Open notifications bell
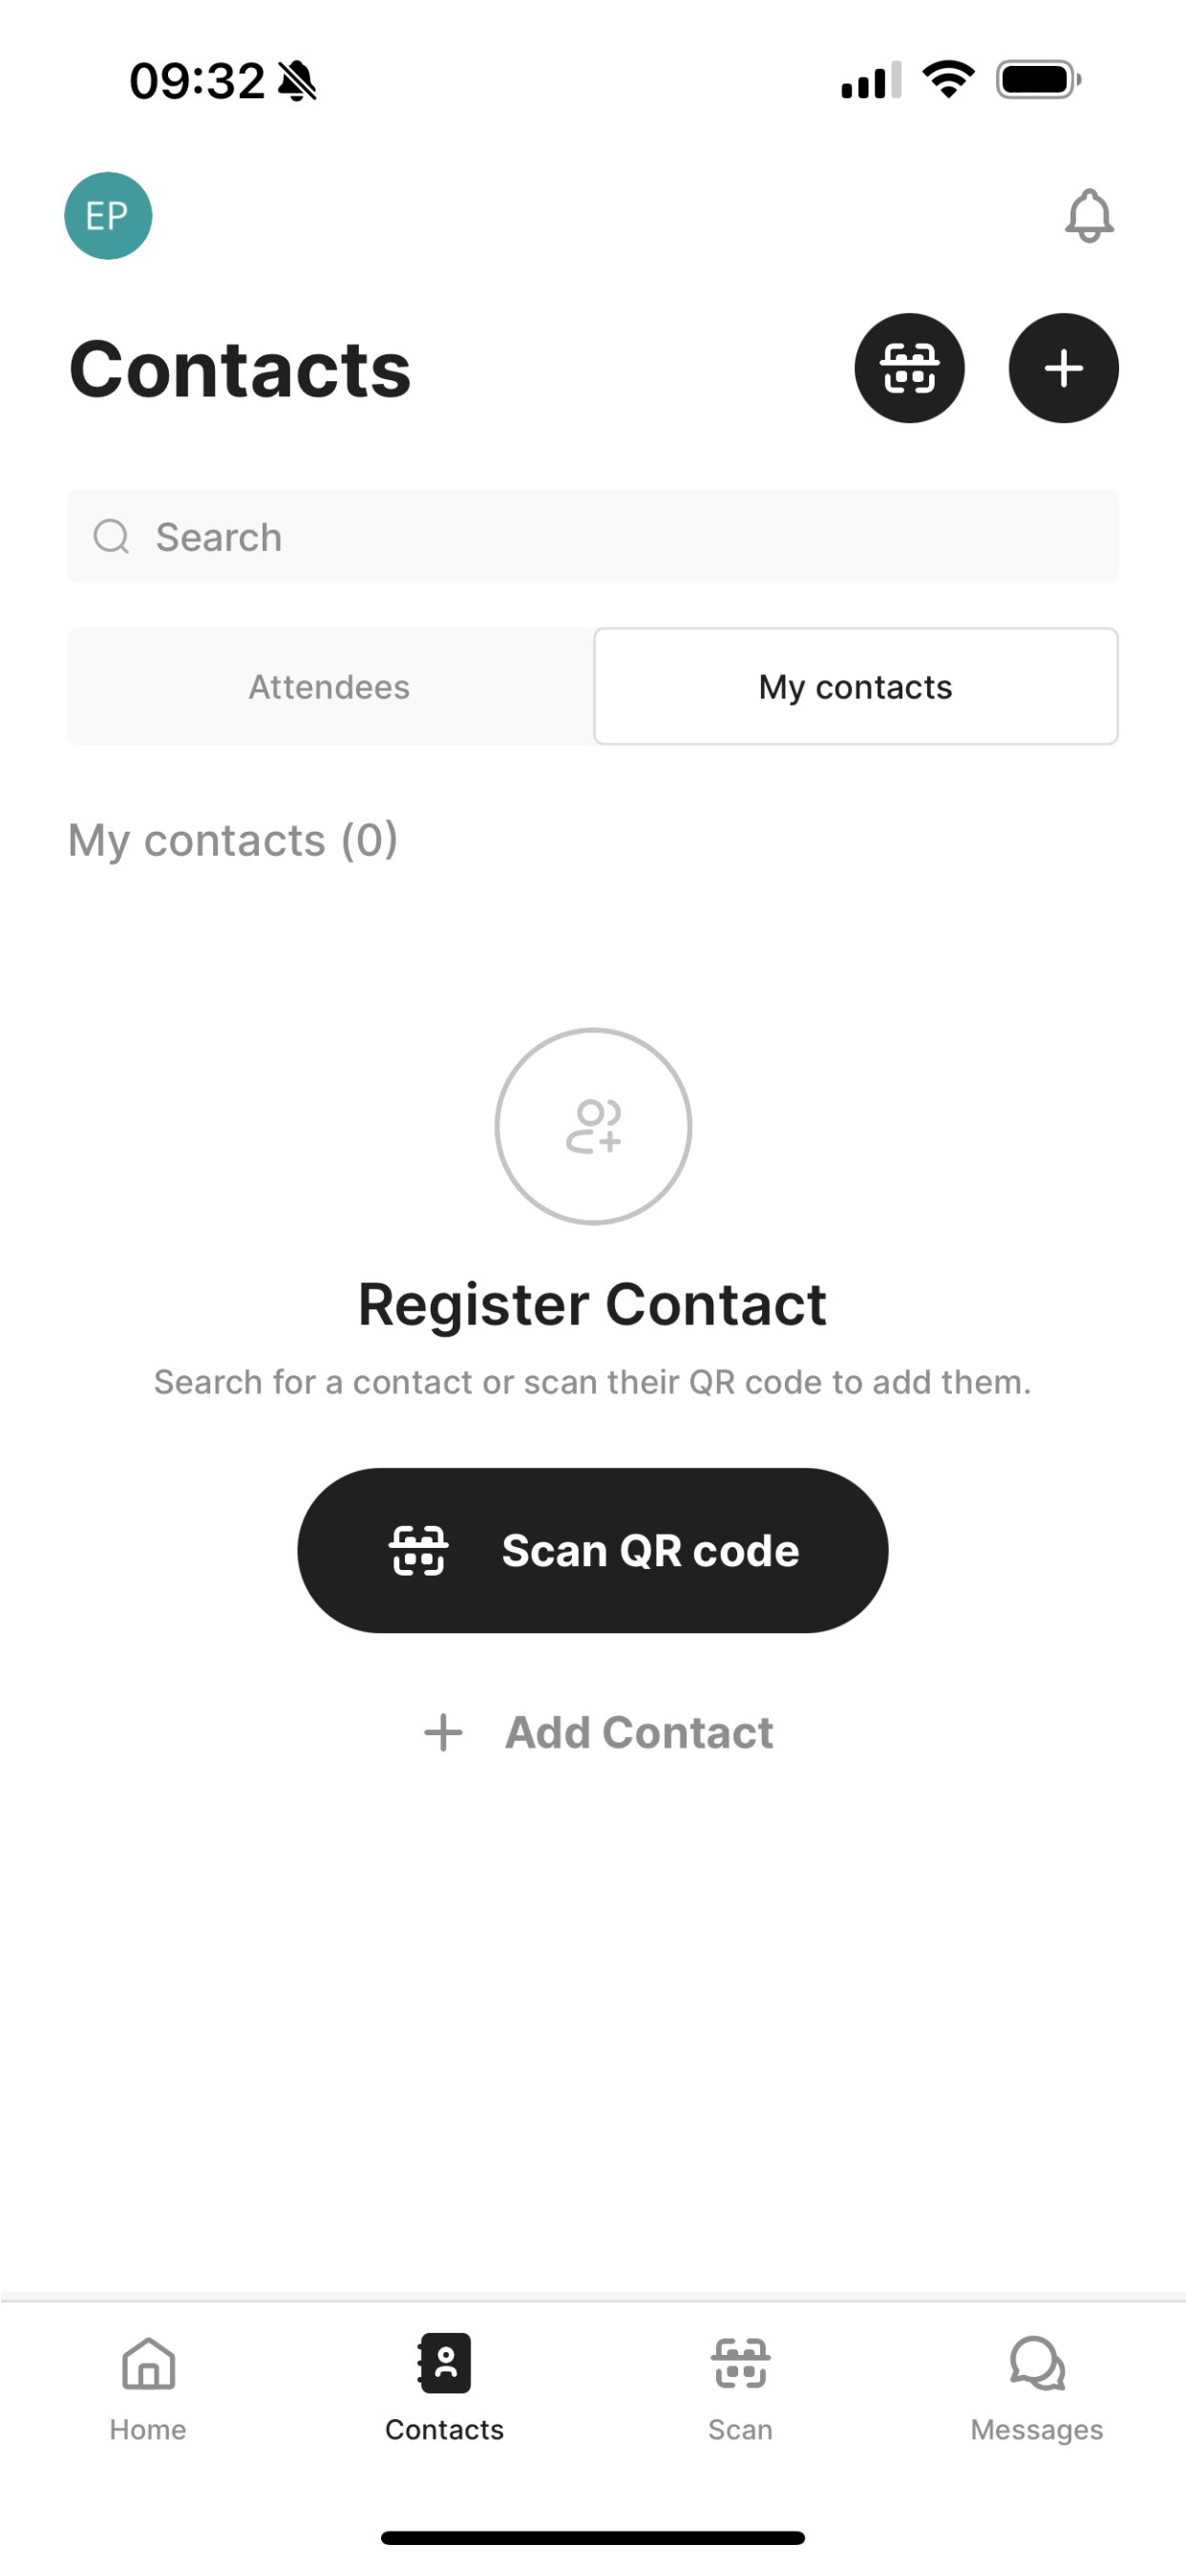The image size is (1186, 2567). (1089, 215)
